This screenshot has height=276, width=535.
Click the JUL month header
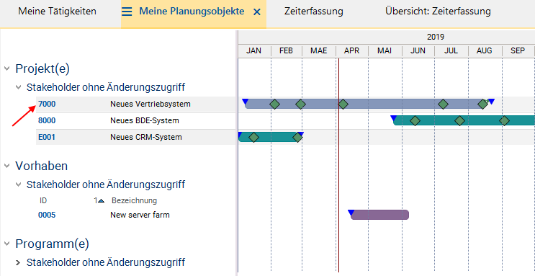point(451,51)
